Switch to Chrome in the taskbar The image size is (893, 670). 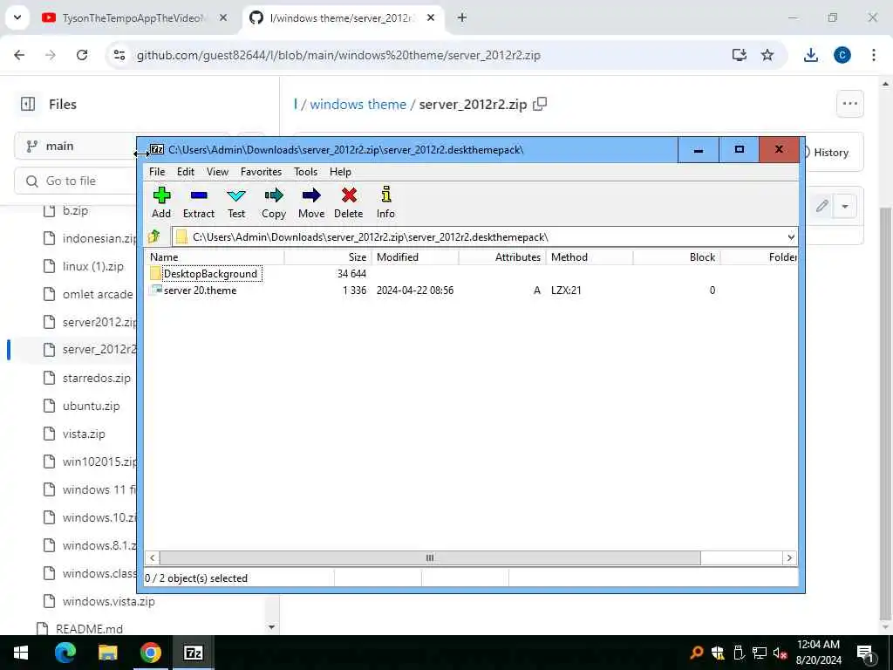click(x=150, y=653)
